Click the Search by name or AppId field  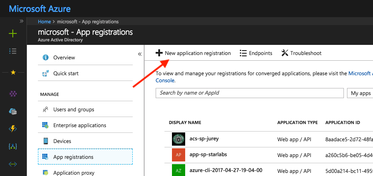(250, 93)
